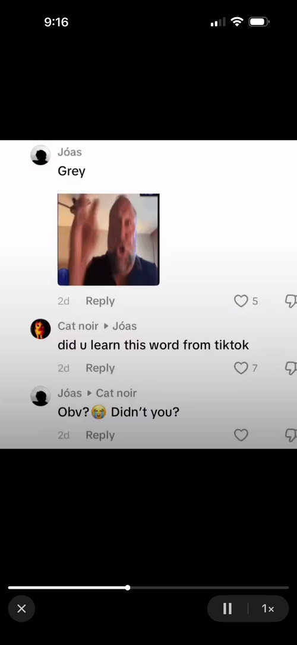Close the video player with X
Viewport: 297px width, 645px height.
coord(21,609)
